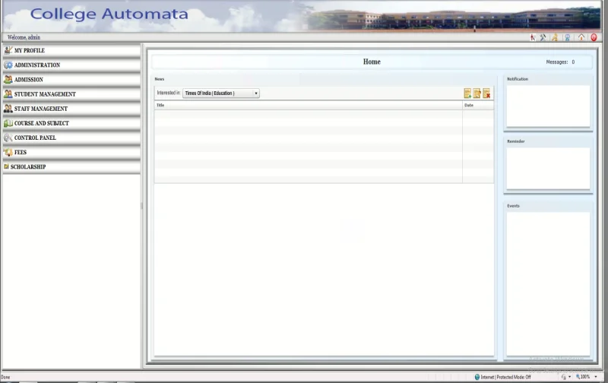Open the hammer-and-wrench tools icon
This screenshot has height=383, width=608.
(x=543, y=37)
